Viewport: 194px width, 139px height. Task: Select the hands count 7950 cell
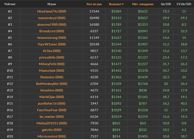pyautogui.click(x=94, y=123)
